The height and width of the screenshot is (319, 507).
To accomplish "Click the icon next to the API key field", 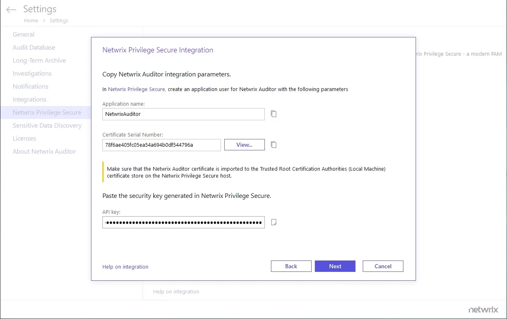I will 273,222.
